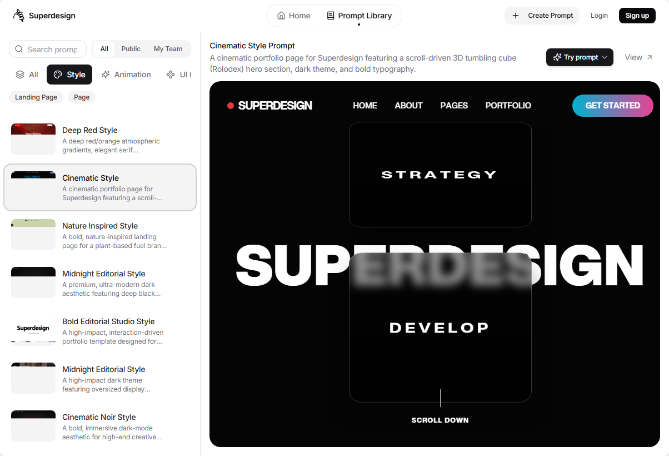Image resolution: width=669 pixels, height=456 pixels.
Task: Click the search prompts input field
Action: [52, 49]
